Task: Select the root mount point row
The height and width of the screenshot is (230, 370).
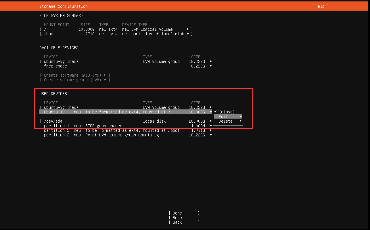Action: [115, 29]
